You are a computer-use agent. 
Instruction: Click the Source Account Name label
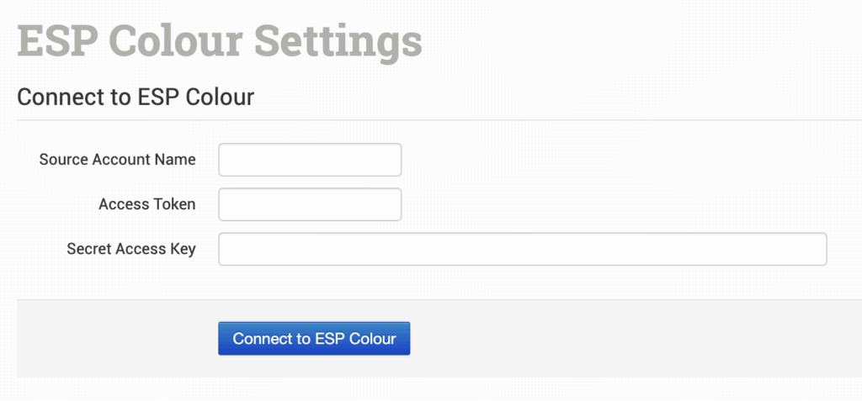tap(117, 160)
